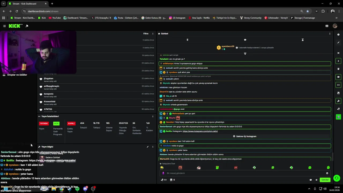Click the green clapperboard button in the right sidebar

click(338, 117)
